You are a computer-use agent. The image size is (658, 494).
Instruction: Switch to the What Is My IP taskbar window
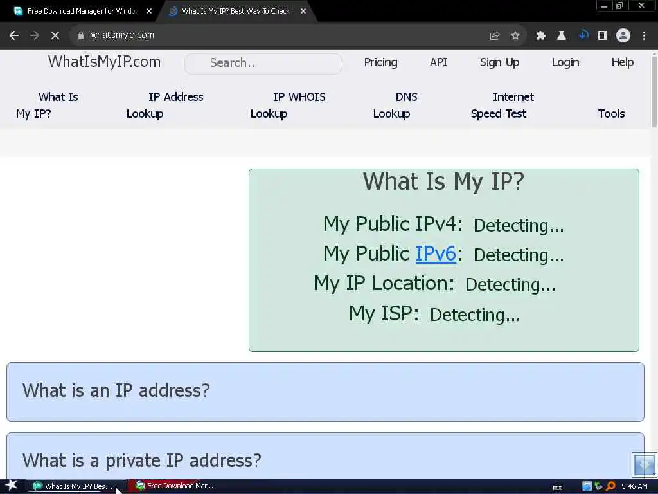point(75,486)
